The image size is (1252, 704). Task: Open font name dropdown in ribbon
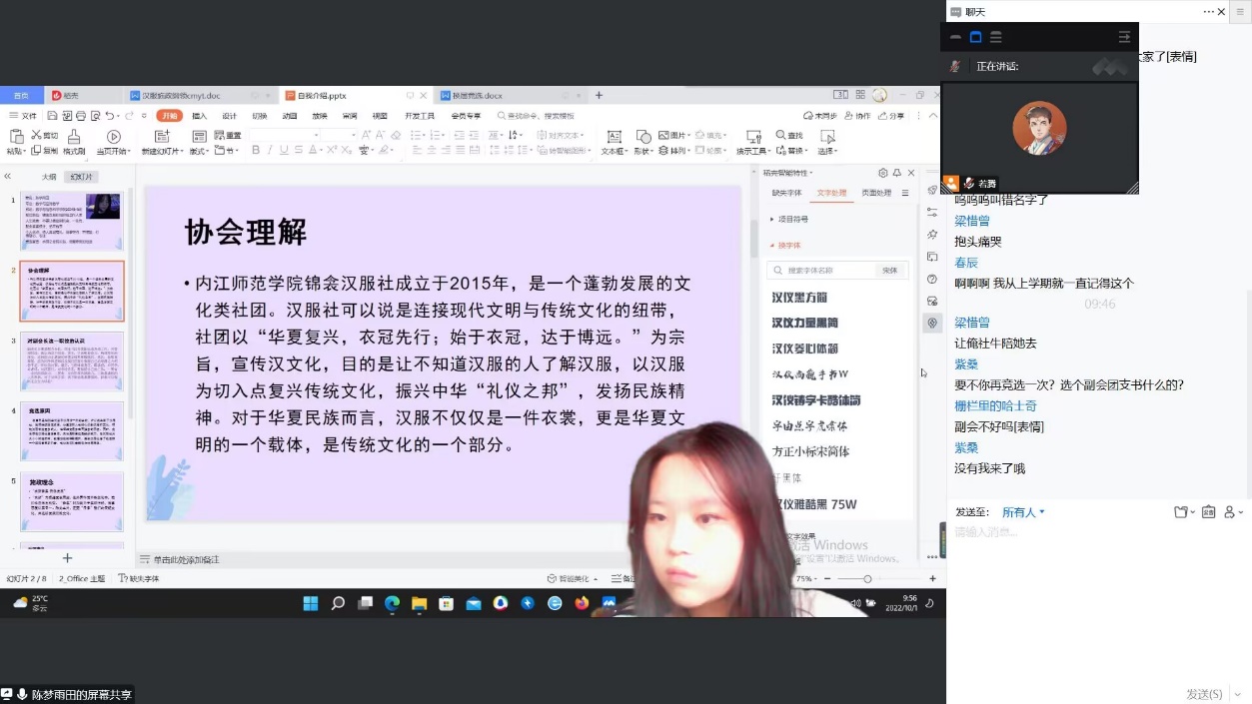coord(316,135)
